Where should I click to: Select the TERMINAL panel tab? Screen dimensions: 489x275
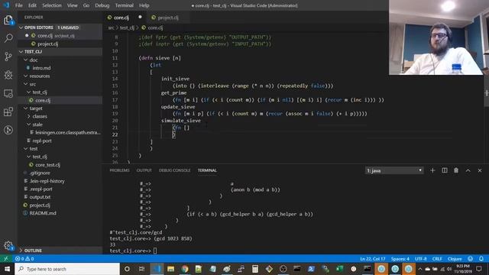[x=207, y=170]
